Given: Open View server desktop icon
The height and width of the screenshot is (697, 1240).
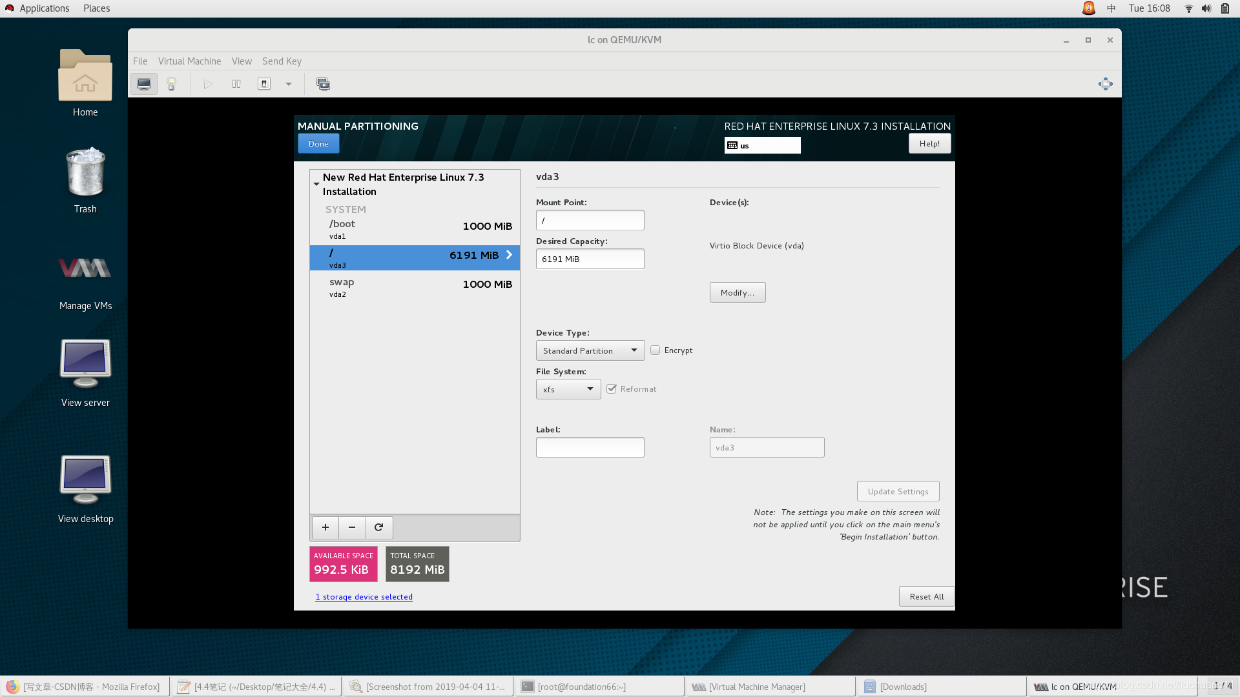Looking at the screenshot, I should [x=85, y=373].
